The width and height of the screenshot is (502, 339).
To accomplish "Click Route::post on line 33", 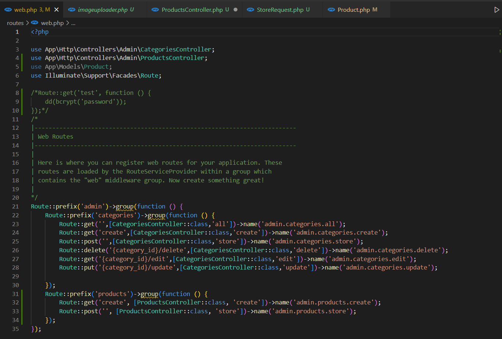I will (79, 311).
